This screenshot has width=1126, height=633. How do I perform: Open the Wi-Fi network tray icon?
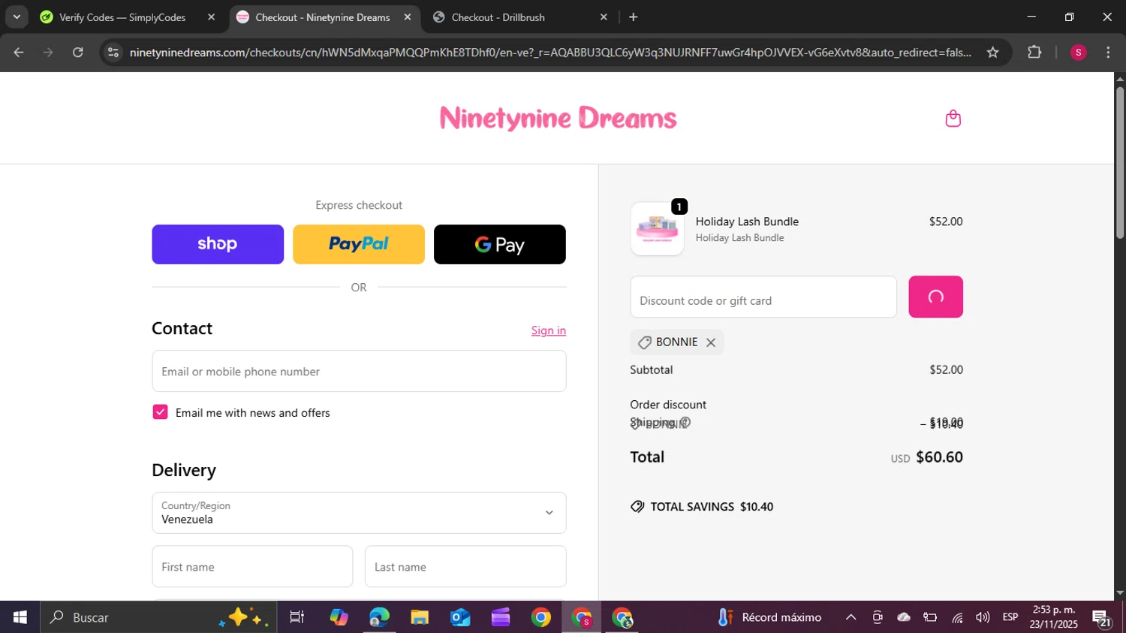pos(957,617)
